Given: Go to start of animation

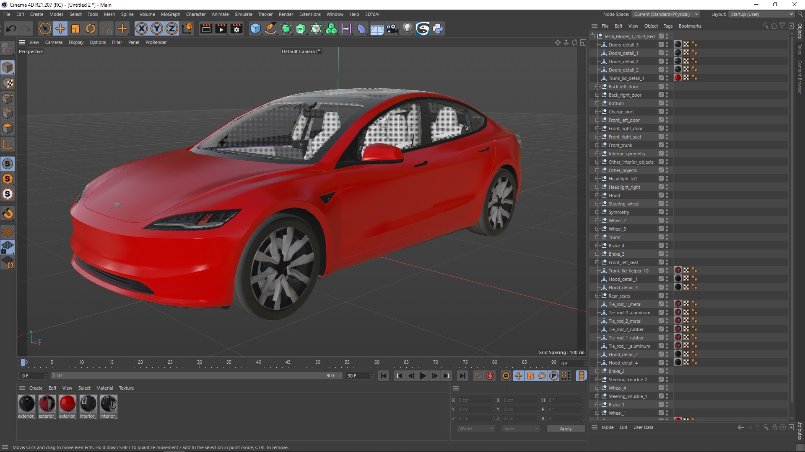Looking at the screenshot, I should click(x=384, y=376).
